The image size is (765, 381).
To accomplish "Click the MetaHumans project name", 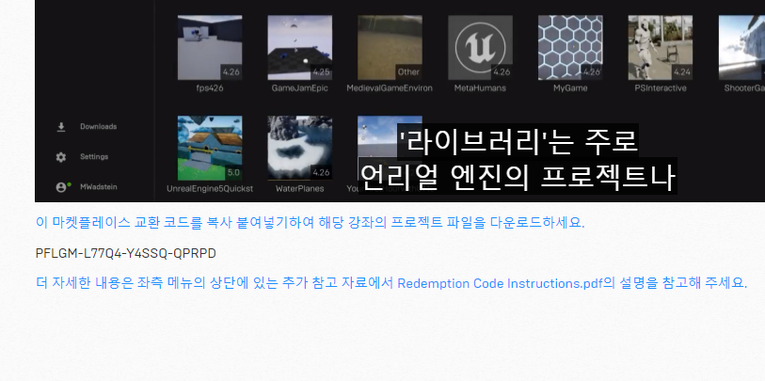I will (480, 88).
